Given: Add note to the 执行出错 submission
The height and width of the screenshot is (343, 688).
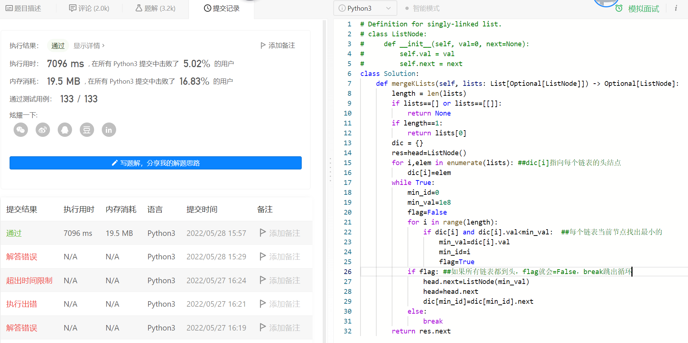Looking at the screenshot, I should (280, 304).
